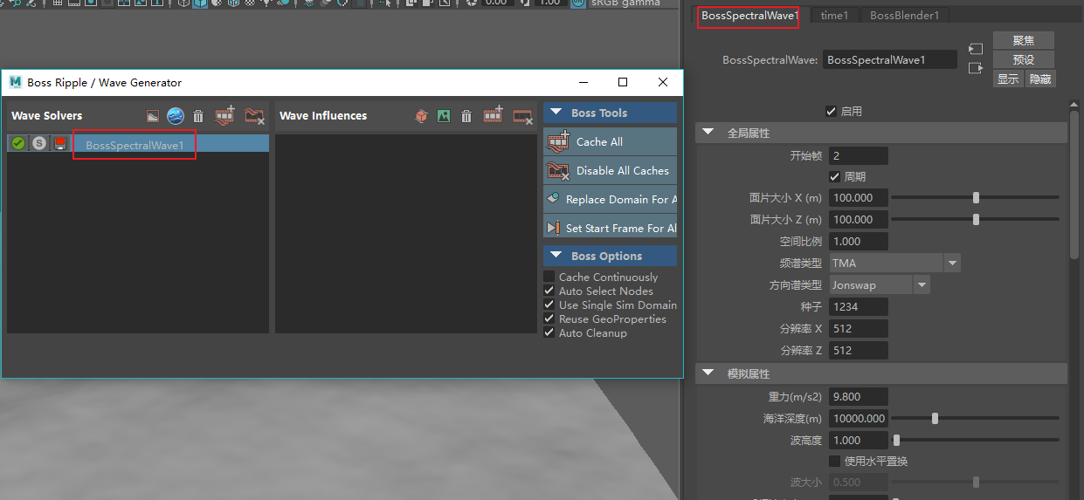This screenshot has width=1084, height=500.
Task: Switch to the BossBlender1 tab
Action: pyautogui.click(x=904, y=16)
